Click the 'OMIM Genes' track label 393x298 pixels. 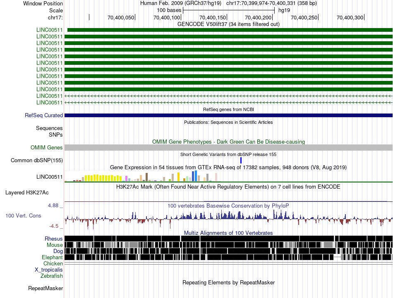pyautogui.click(x=46, y=147)
